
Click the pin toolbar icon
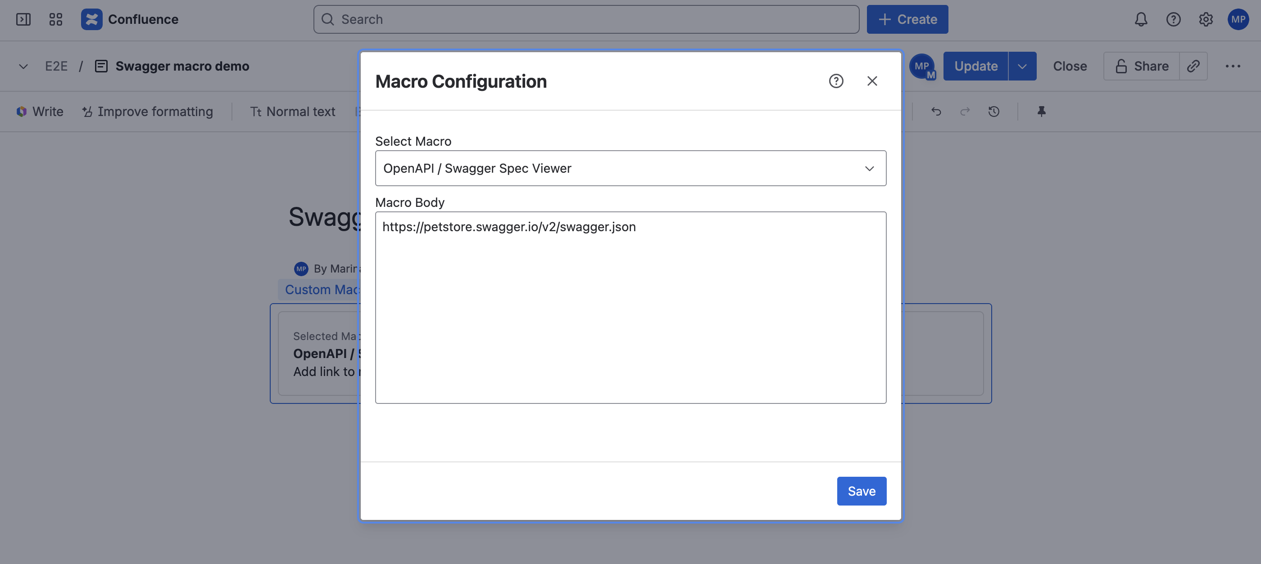1041,112
